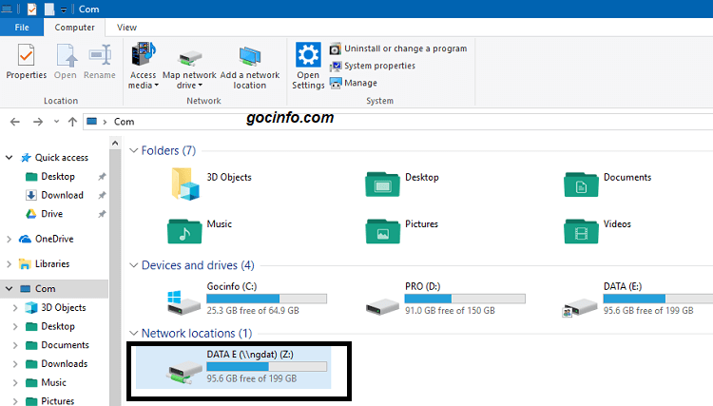
Task: Click the title bar New folder icon
Action: coord(49,10)
